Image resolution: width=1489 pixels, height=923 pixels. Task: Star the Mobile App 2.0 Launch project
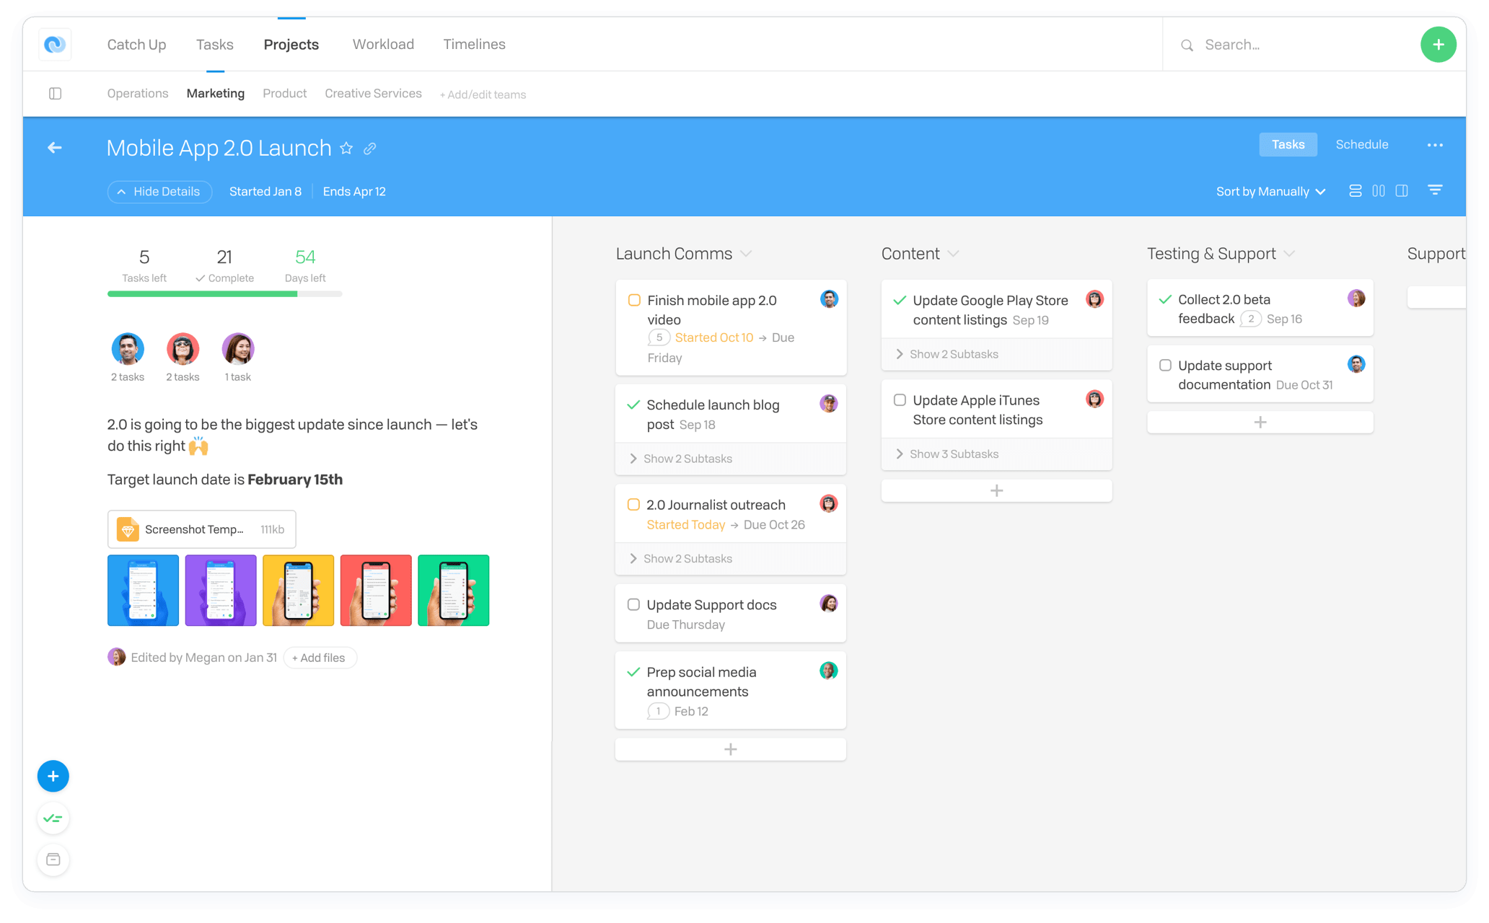(346, 148)
